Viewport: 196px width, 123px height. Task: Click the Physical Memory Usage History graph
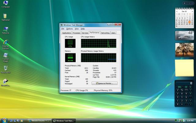click(99, 58)
